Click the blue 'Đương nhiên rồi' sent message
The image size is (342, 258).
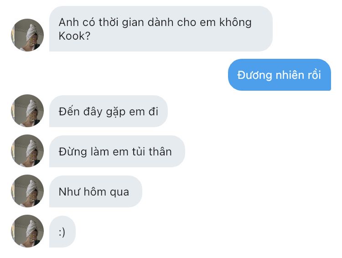(x=280, y=75)
